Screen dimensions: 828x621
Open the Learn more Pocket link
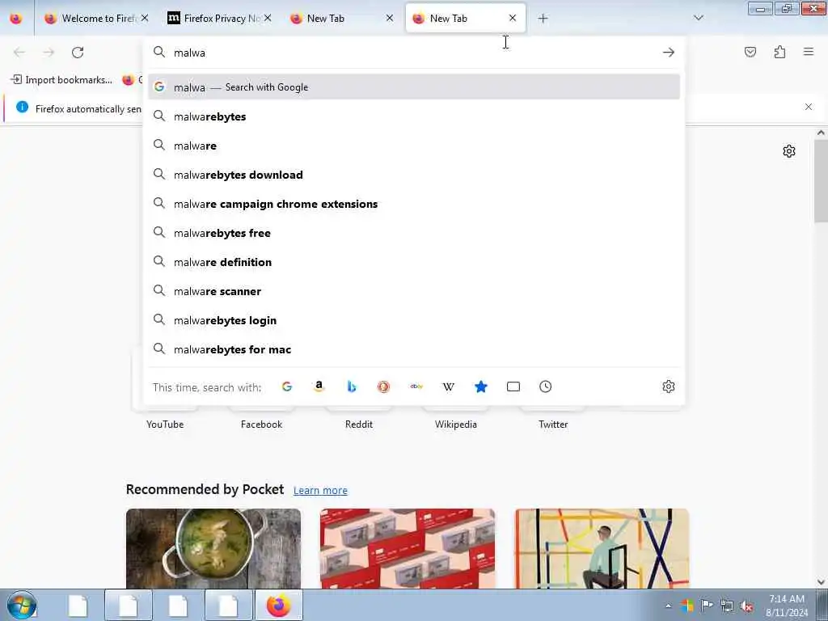pyautogui.click(x=320, y=491)
